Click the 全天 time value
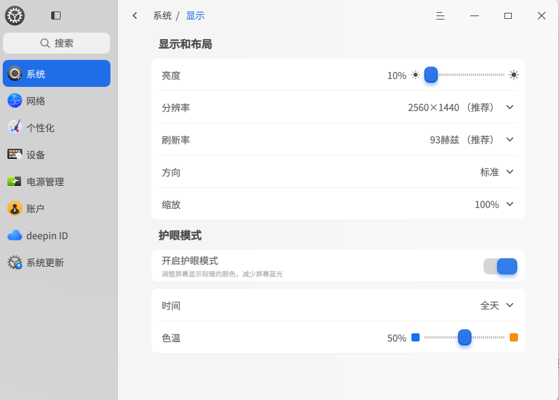 point(490,306)
